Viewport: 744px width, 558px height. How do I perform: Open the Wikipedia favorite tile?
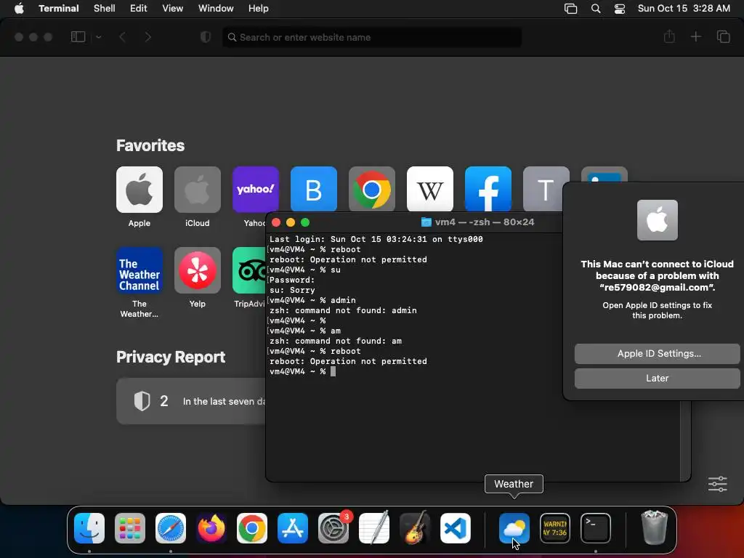coord(430,190)
